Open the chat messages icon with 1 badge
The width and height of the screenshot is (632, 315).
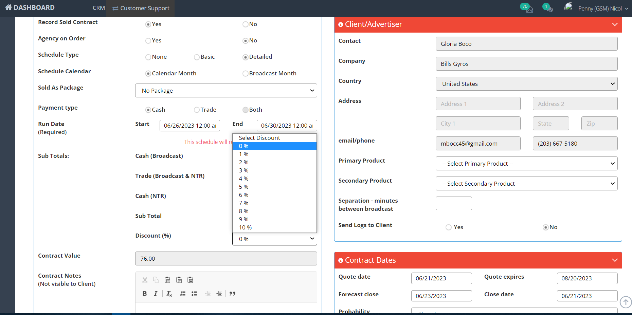click(x=548, y=7)
